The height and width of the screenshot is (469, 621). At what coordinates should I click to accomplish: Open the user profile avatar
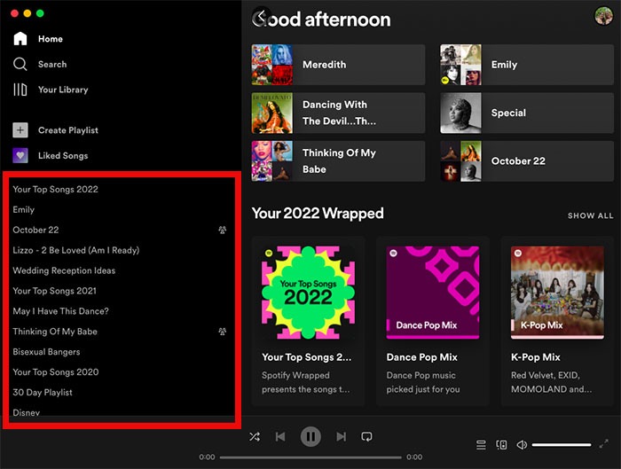pyautogui.click(x=603, y=16)
